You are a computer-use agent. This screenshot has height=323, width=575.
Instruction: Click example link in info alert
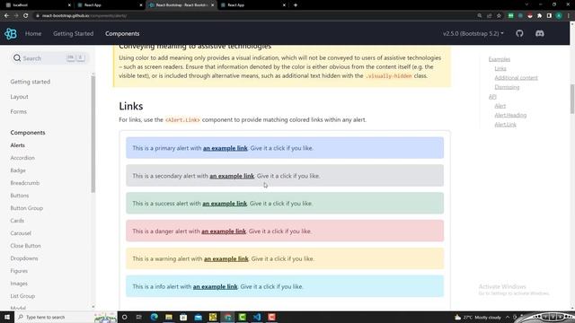coord(216,287)
